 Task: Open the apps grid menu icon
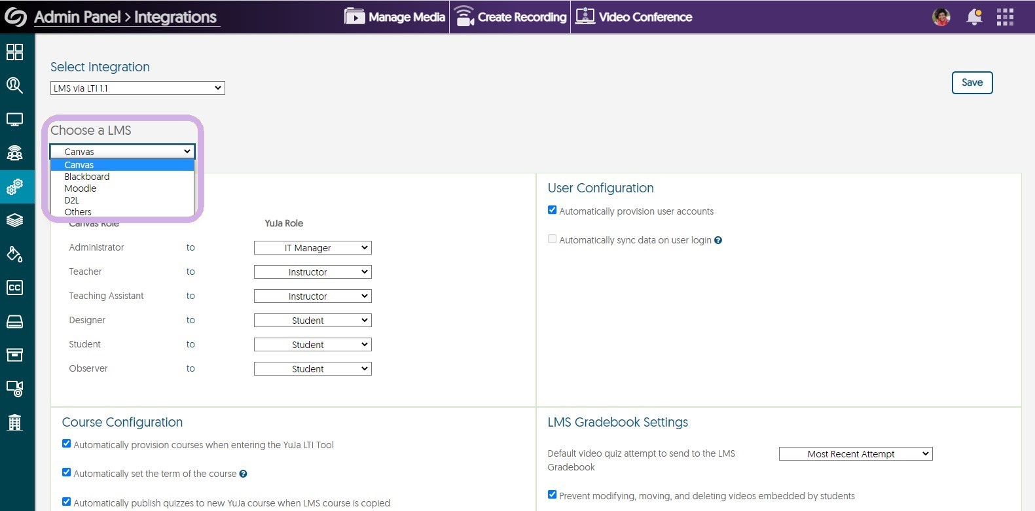[1005, 17]
